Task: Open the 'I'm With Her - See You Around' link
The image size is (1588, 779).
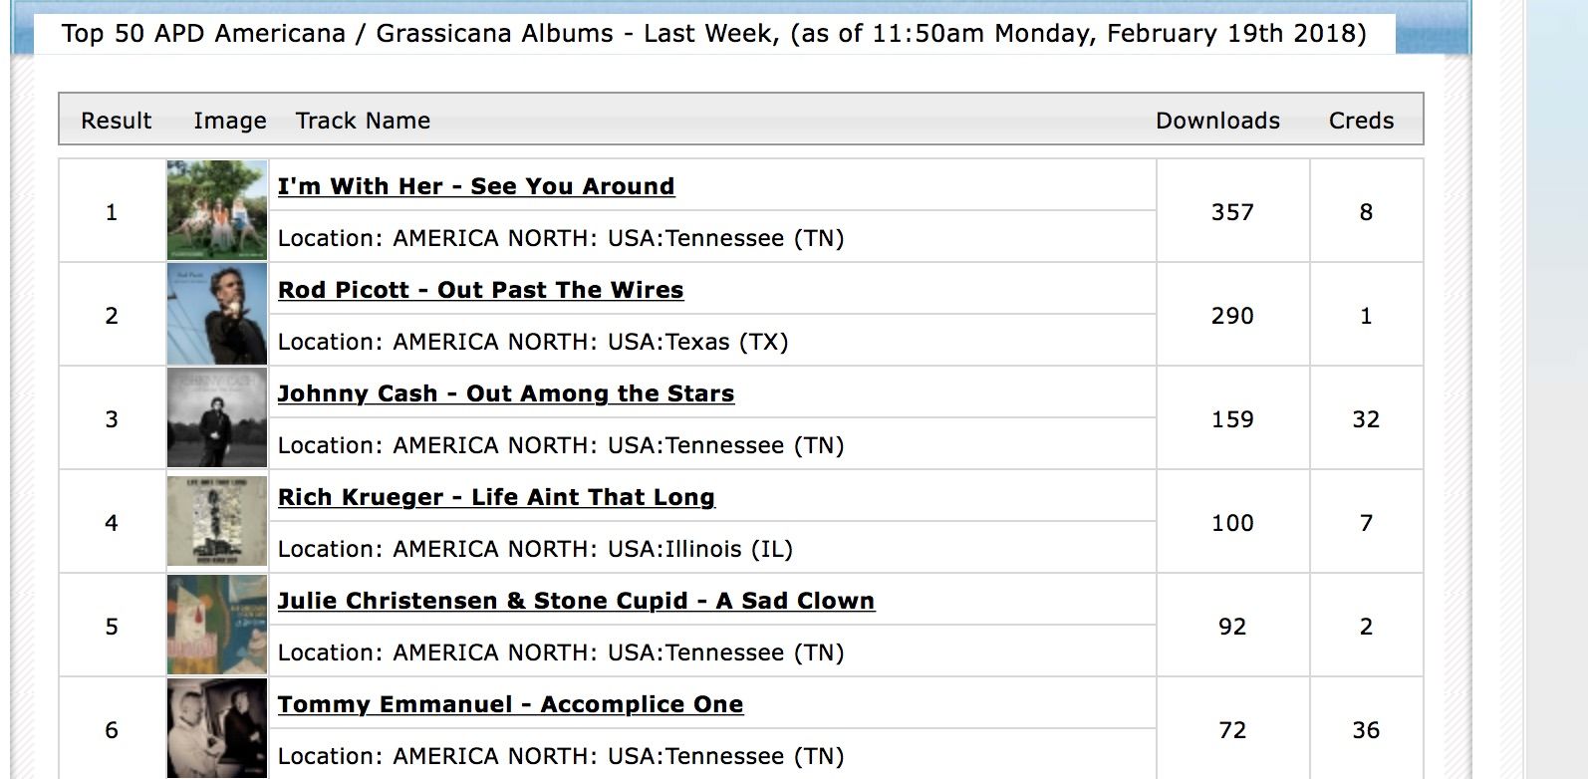Action: [476, 186]
